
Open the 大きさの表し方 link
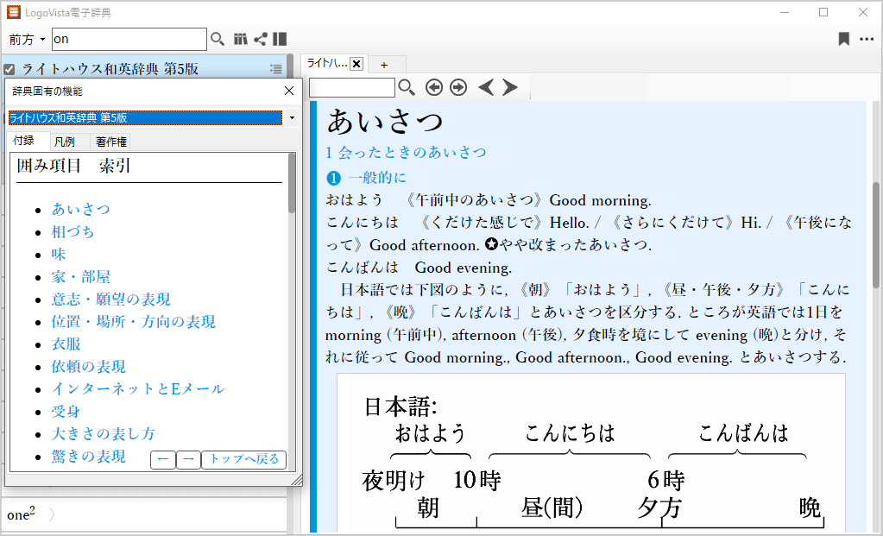(x=103, y=434)
